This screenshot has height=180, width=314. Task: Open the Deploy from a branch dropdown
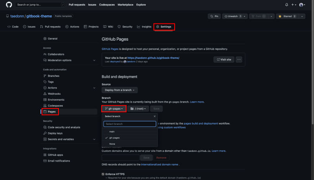coord(120,90)
